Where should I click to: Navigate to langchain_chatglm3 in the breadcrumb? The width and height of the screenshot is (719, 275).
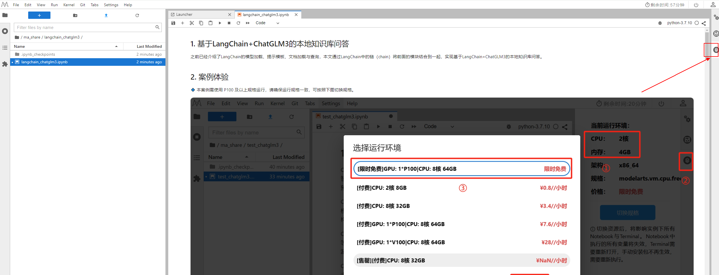click(x=62, y=37)
